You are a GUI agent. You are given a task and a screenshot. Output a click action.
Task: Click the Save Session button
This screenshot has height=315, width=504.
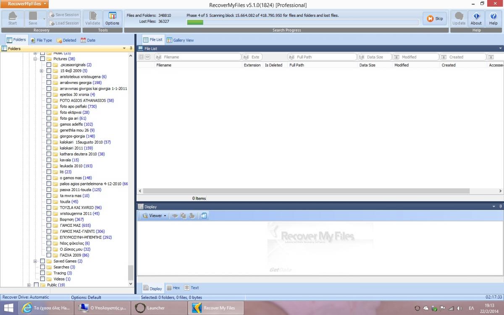pyautogui.click(x=64, y=15)
